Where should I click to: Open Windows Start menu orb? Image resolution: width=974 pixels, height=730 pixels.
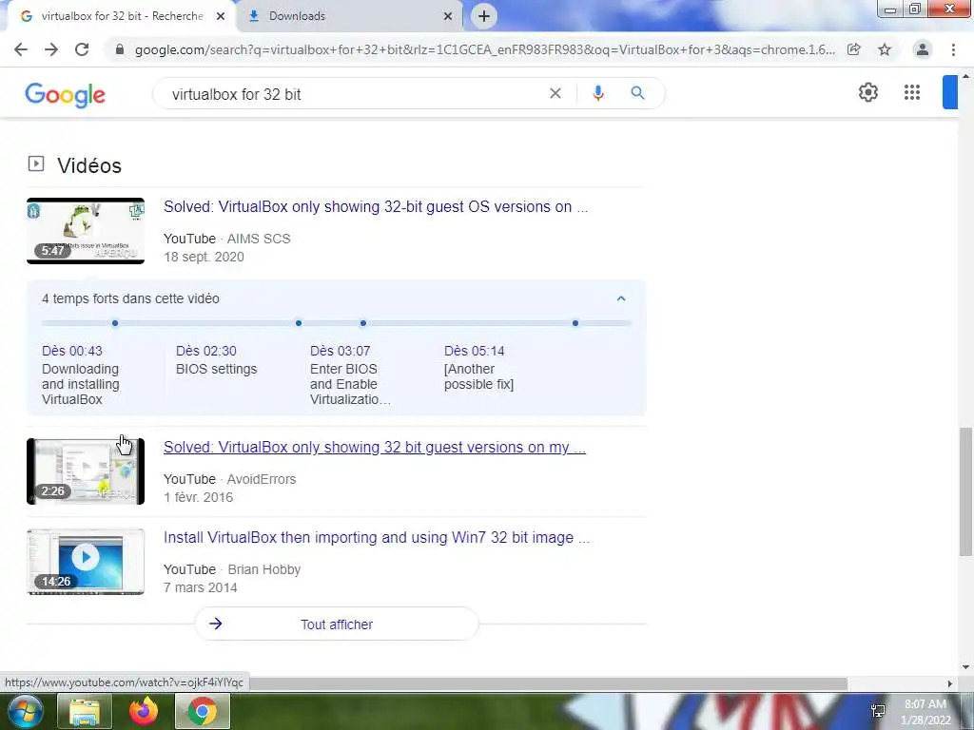[24, 711]
